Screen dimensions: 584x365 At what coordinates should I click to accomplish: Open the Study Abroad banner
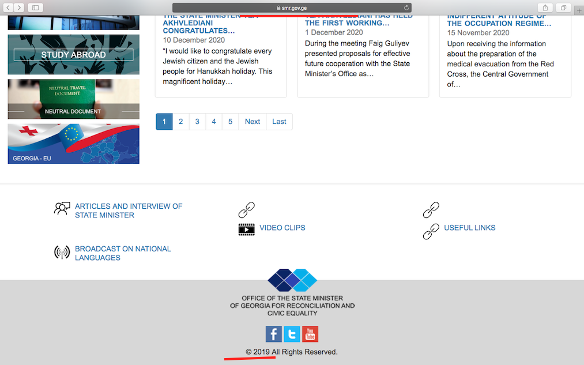(x=73, y=55)
